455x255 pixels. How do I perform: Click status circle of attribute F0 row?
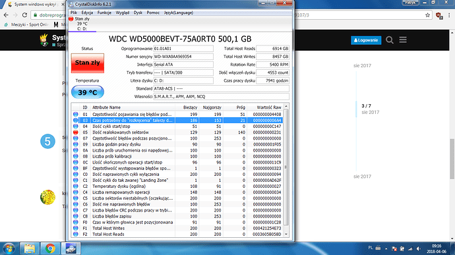click(76, 222)
